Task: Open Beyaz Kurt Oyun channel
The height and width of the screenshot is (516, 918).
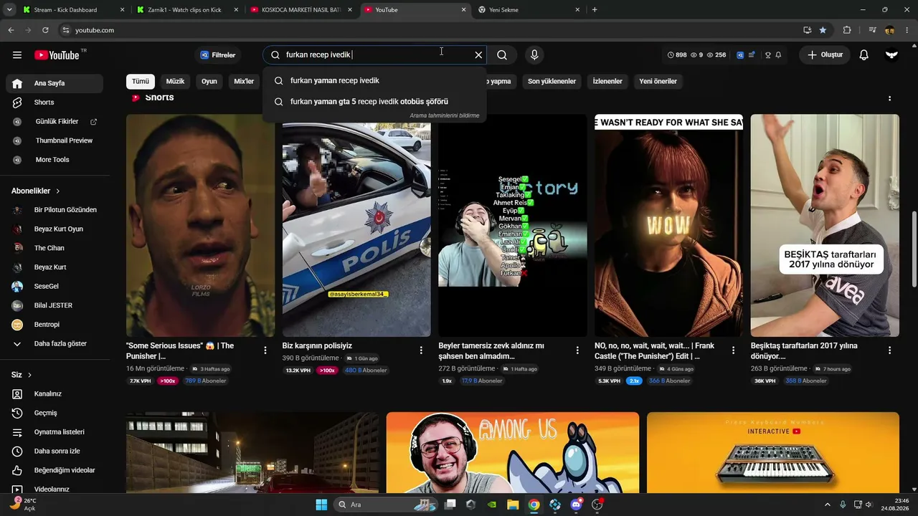Action: 55,229
